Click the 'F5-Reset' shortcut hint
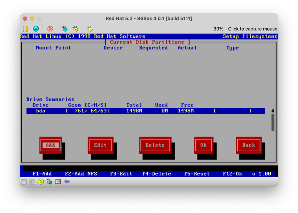The image size is (298, 213). click(x=197, y=174)
